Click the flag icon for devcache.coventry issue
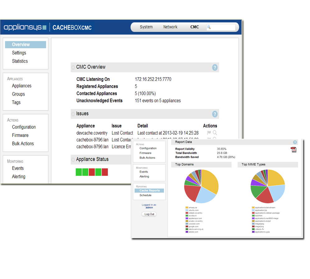This screenshot has width=310, height=279. pyautogui.click(x=209, y=133)
